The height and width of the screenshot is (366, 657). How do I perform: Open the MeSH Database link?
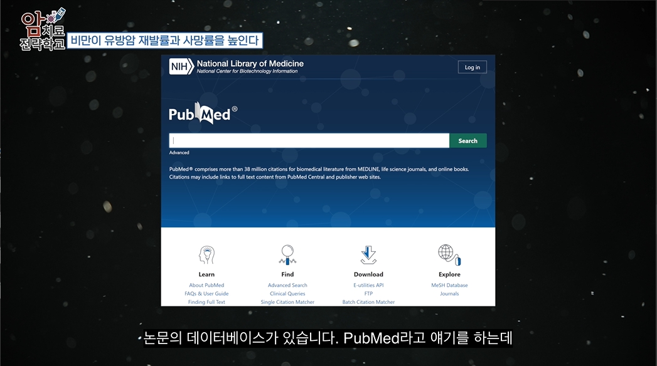click(449, 285)
